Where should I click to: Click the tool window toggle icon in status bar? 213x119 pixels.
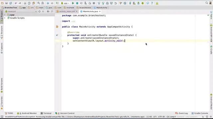2,117
